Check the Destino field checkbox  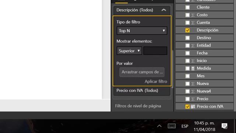[187, 38]
